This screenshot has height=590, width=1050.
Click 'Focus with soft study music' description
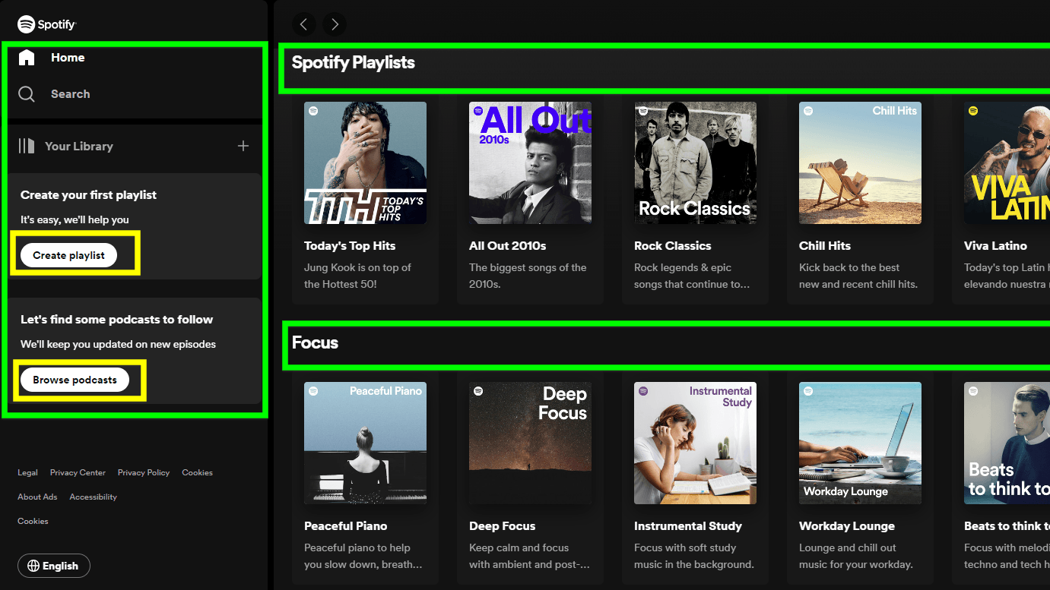point(694,556)
